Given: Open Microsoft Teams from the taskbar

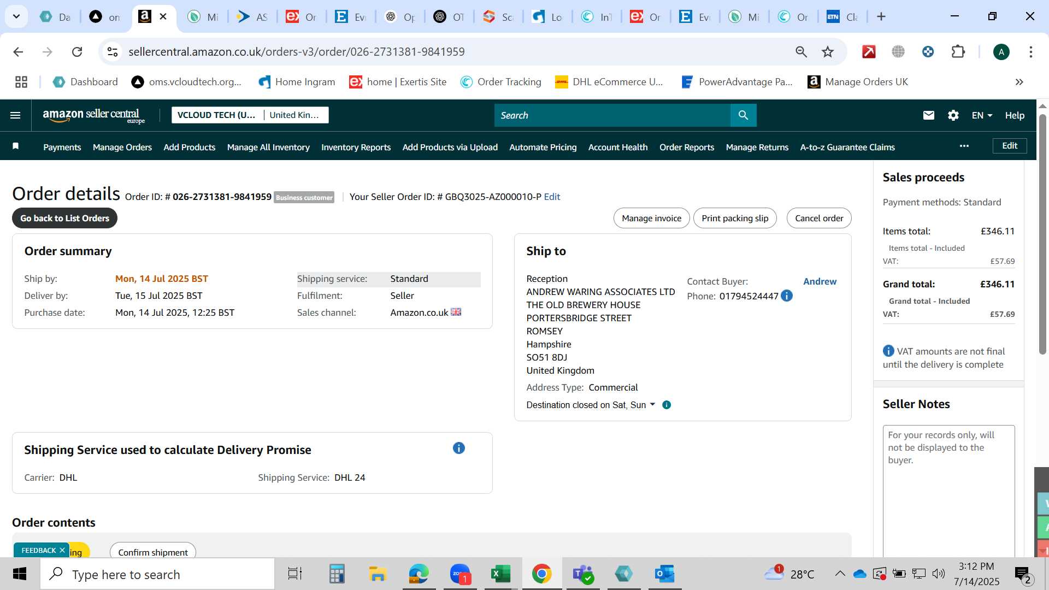Looking at the screenshot, I should pyautogui.click(x=582, y=574).
